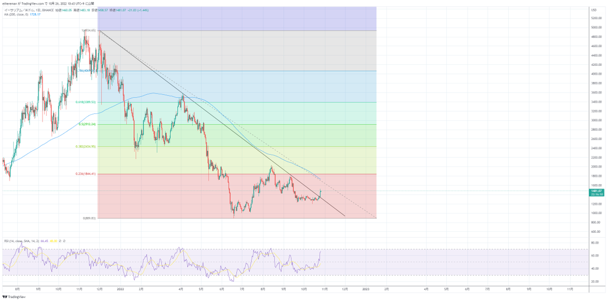Click the 4000.00 price axis label
Image resolution: width=608 pixels, height=301 pixels.
[596, 74]
